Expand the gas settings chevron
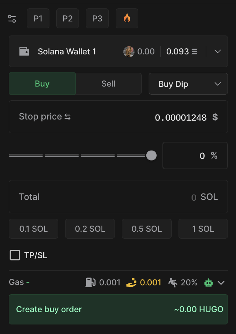This screenshot has height=334, width=236. coord(221,283)
